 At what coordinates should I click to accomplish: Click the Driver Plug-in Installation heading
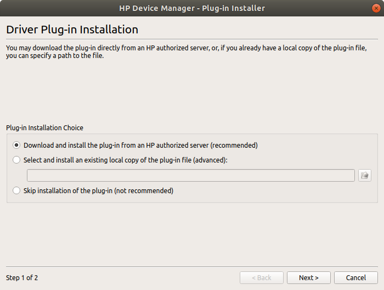click(72, 30)
